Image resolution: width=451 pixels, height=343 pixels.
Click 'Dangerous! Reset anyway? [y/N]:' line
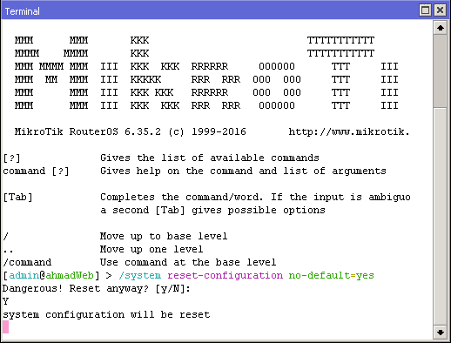tap(97, 289)
